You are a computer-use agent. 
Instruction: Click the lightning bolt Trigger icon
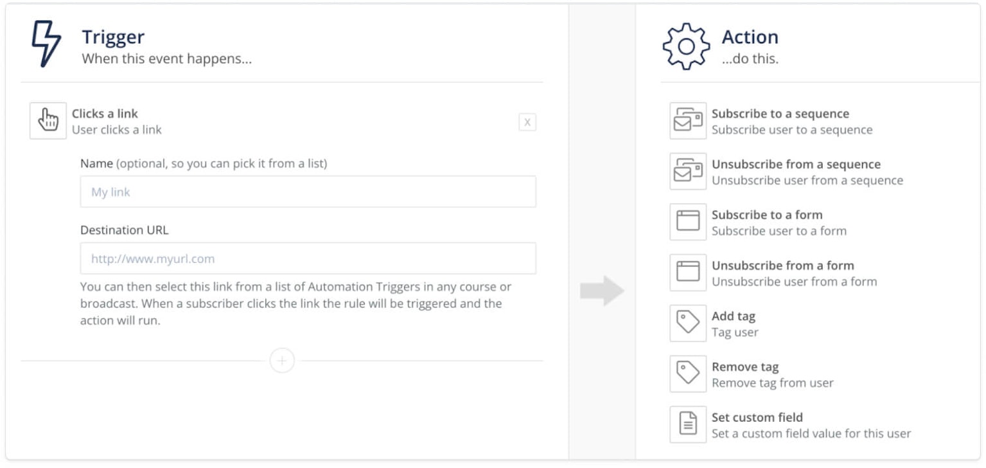click(x=45, y=42)
